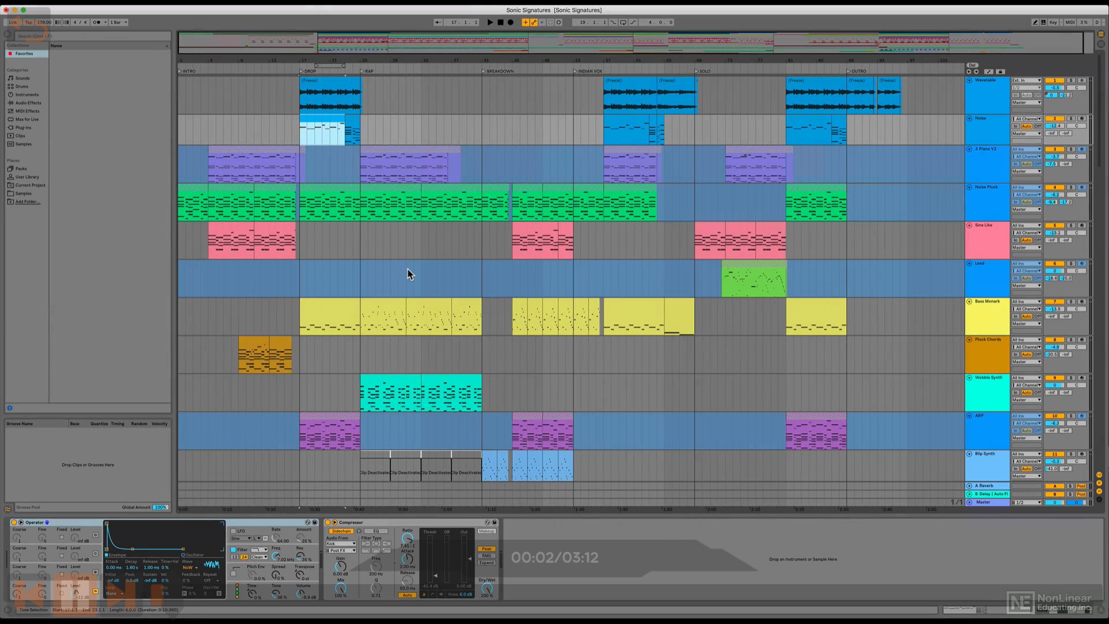Open Operator LFO Sine waveform dropdown
The image size is (1109, 624).
coord(241,538)
